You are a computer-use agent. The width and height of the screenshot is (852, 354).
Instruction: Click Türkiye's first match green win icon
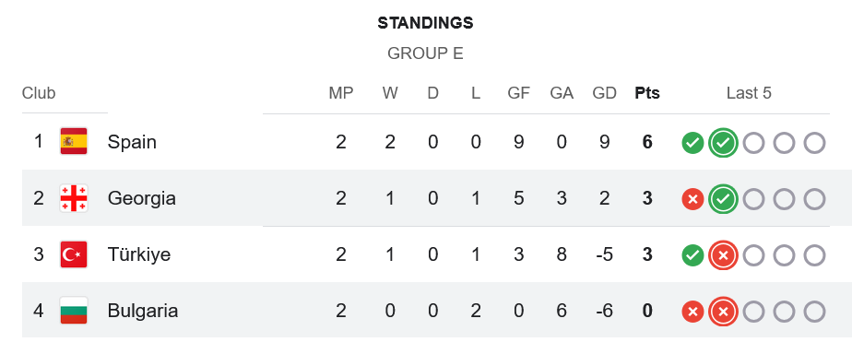tap(692, 255)
